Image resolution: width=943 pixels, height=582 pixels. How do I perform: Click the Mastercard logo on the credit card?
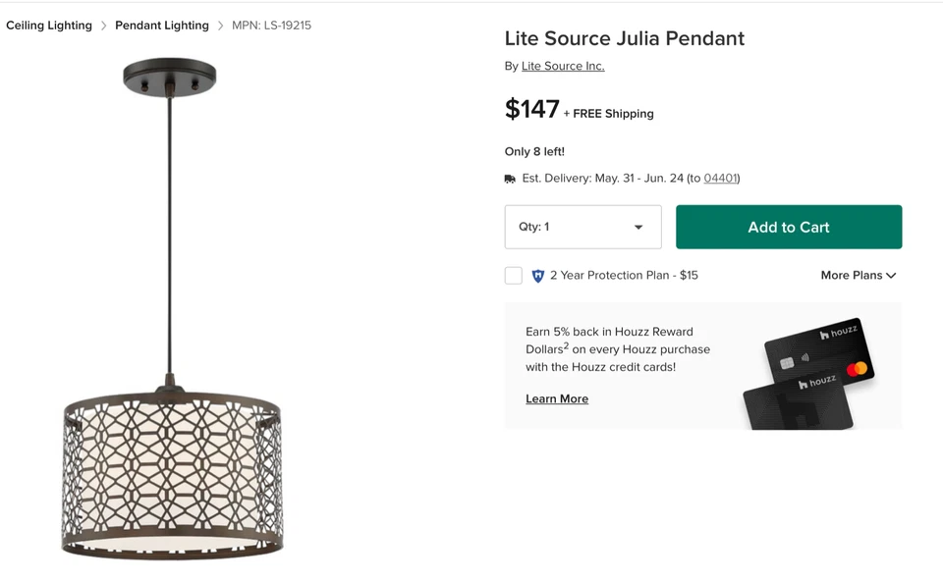[x=857, y=369]
